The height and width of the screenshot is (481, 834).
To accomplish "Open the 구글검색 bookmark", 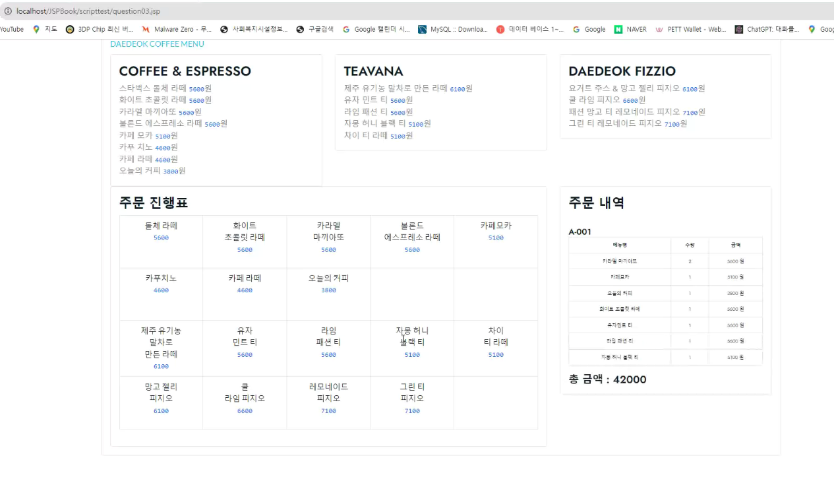I will point(315,29).
